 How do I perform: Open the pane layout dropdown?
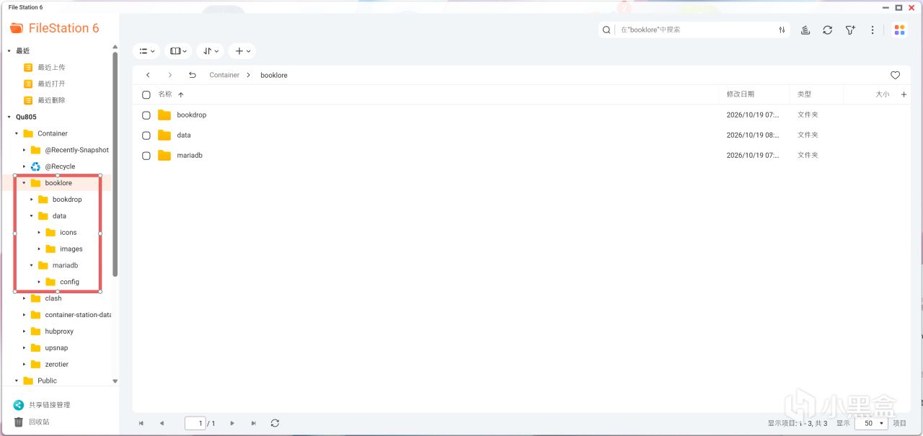(178, 51)
